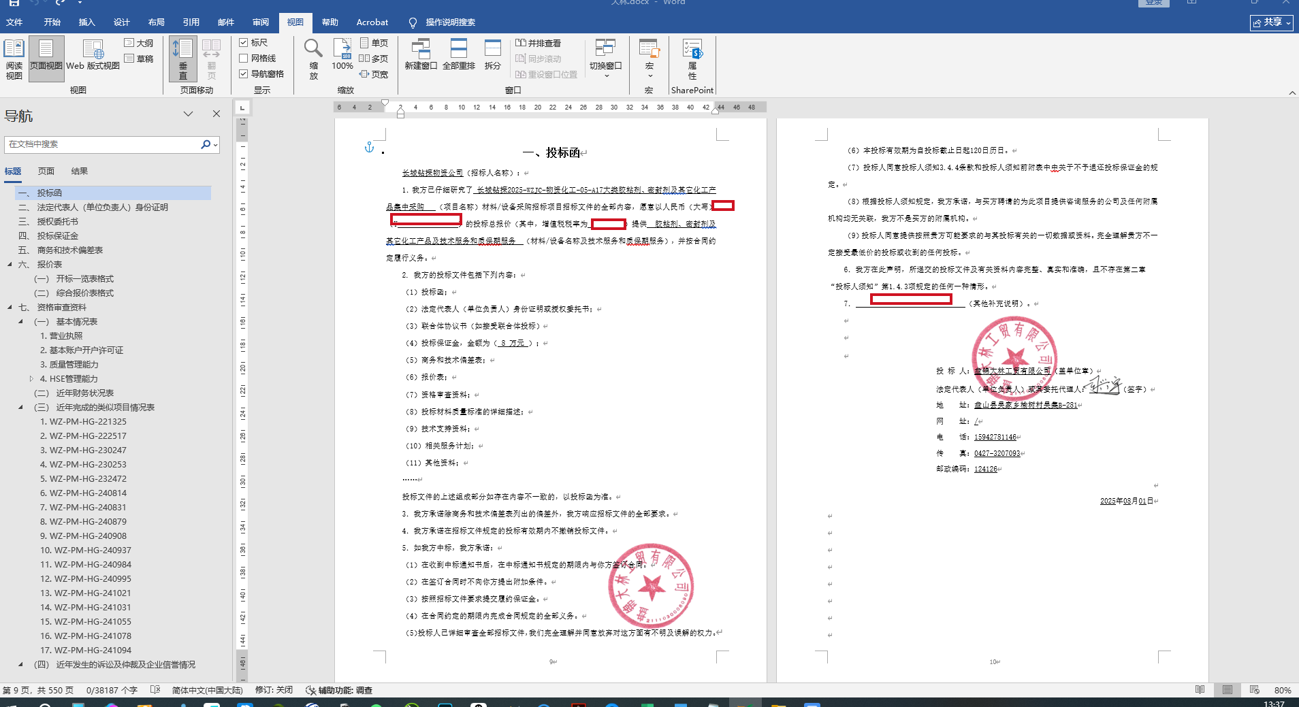Close the navigation pane
This screenshot has width=1299, height=707.
(216, 114)
